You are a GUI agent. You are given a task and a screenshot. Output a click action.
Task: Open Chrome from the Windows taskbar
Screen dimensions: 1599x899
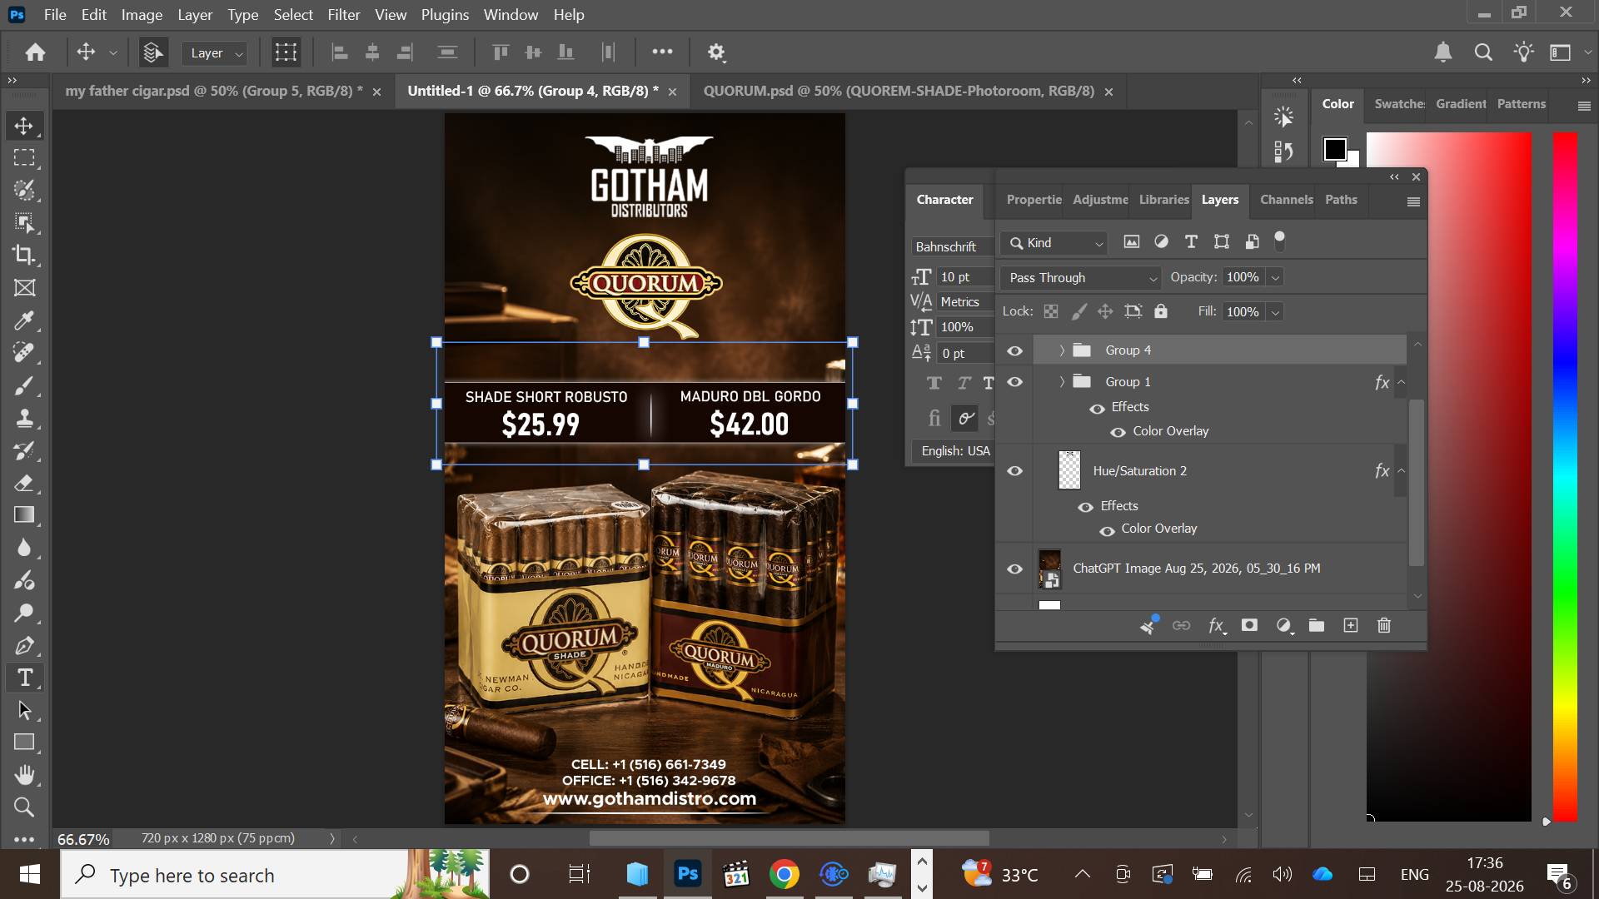[784, 875]
